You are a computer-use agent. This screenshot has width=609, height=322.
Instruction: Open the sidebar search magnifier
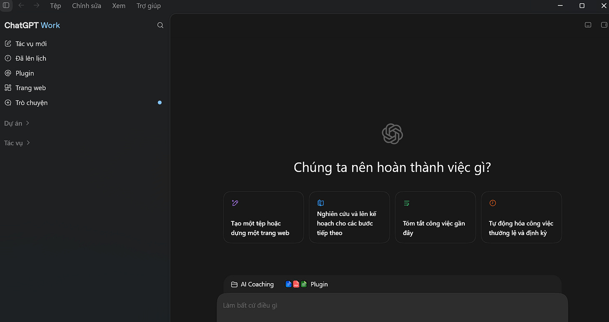pyautogui.click(x=160, y=25)
